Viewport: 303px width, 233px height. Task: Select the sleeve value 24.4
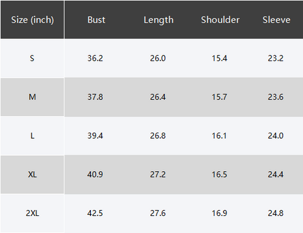click(x=276, y=174)
